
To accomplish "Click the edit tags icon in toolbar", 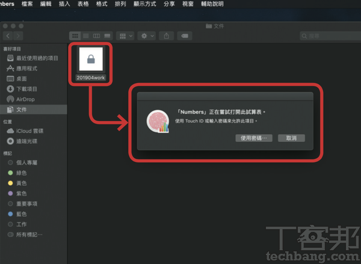I will (185, 36).
